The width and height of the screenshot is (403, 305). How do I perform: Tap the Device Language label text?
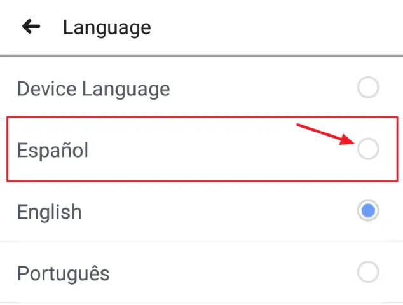pos(93,89)
